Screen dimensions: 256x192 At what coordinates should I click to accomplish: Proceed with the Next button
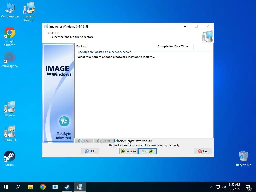point(147,151)
